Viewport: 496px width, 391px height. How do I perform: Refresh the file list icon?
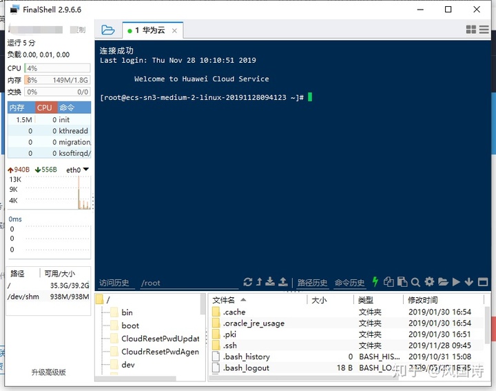tap(248, 282)
